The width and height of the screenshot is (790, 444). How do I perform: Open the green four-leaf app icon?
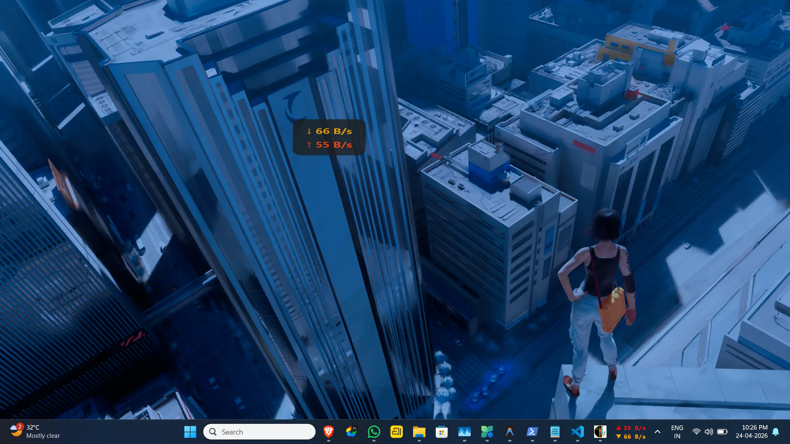pyautogui.click(x=487, y=432)
